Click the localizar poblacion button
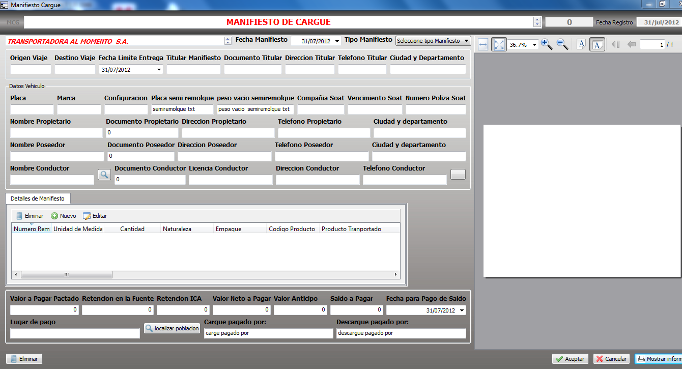Viewport: 682px width, 369px height. point(172,328)
